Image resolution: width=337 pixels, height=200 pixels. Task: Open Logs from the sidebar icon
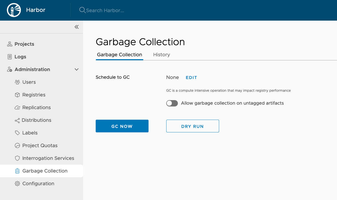tap(9, 57)
